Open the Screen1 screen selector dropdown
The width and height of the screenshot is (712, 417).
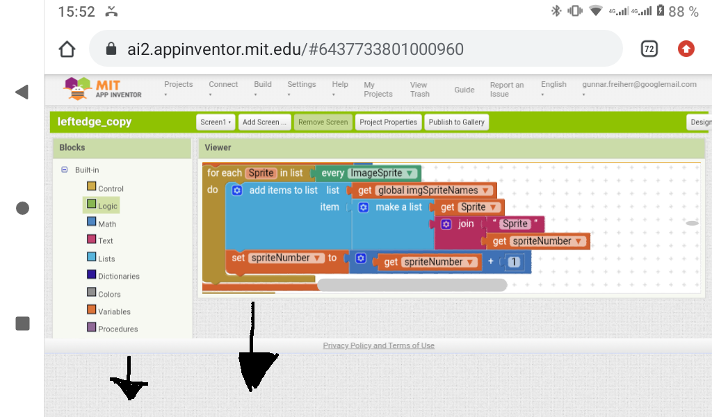(x=216, y=122)
